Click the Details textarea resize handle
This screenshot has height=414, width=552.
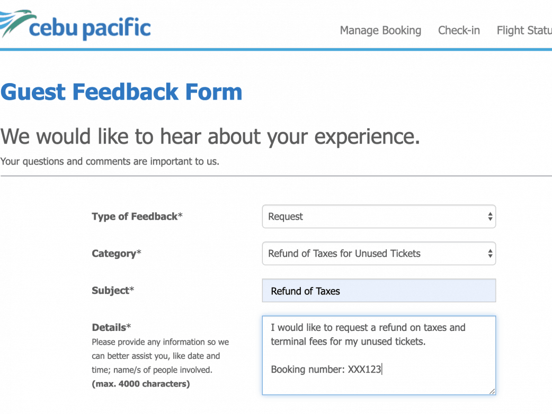click(x=492, y=391)
